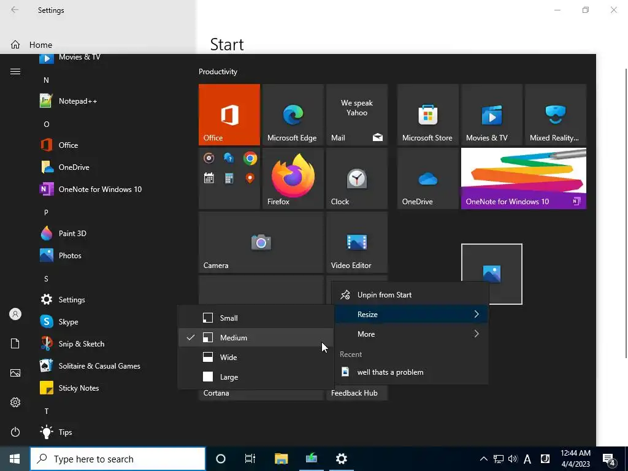Expand the Resize submenu

click(x=412, y=315)
